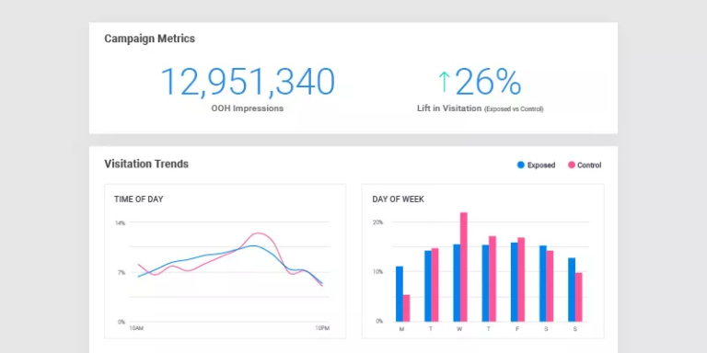This screenshot has height=353, width=707.
Task: Click Friday's blue Exposed bar
Action: [x=514, y=282]
